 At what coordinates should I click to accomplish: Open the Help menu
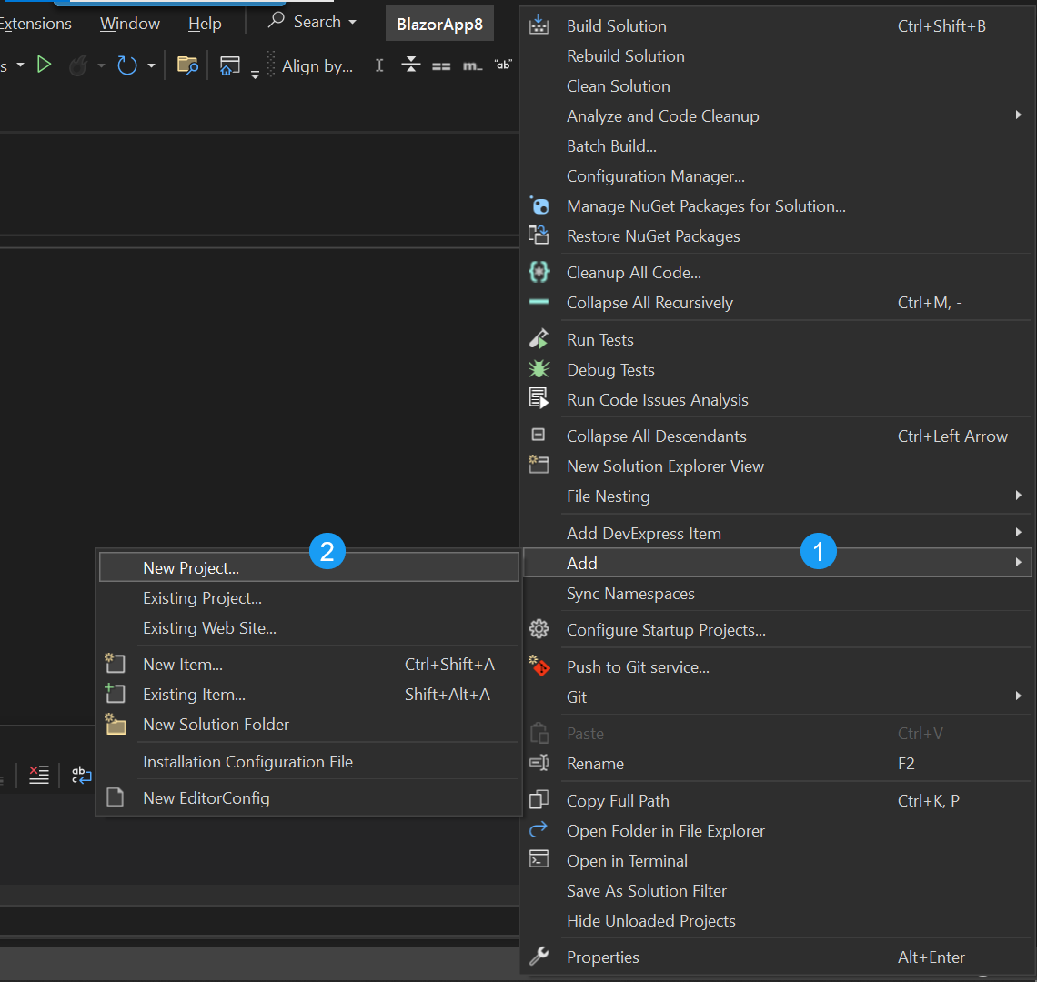coord(205,24)
